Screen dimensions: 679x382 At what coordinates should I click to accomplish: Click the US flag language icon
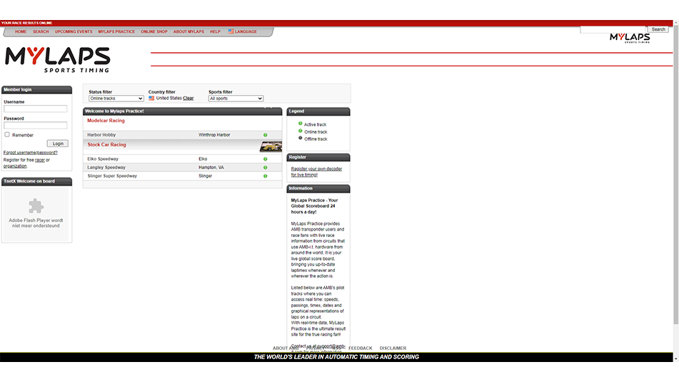click(231, 31)
